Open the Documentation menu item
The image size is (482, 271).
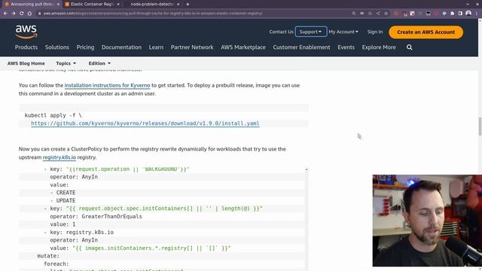click(121, 47)
